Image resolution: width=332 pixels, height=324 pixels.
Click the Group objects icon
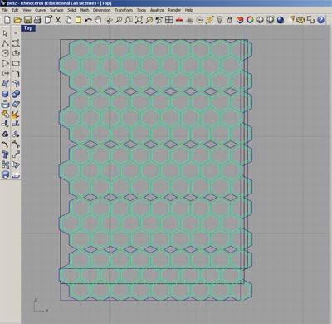click(x=5, y=135)
